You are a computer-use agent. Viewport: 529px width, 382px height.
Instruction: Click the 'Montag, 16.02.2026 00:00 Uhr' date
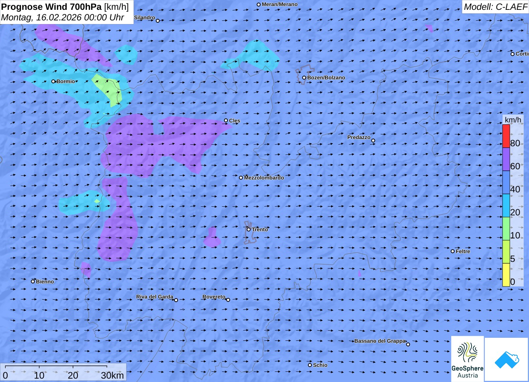[63, 17]
